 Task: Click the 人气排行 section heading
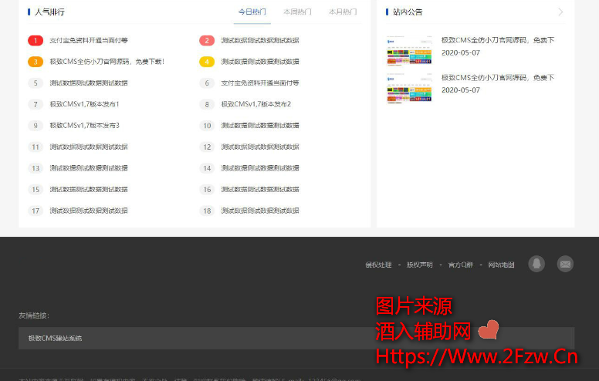pyautogui.click(x=49, y=12)
